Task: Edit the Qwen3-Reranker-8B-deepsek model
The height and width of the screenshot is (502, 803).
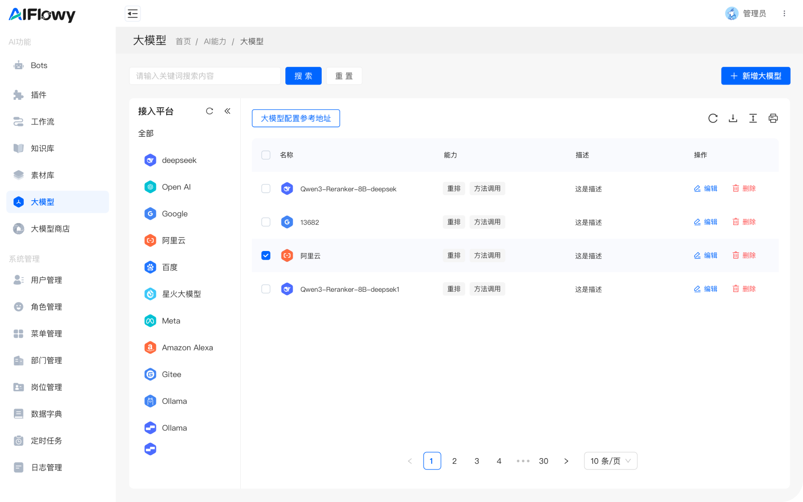Action: pos(706,188)
